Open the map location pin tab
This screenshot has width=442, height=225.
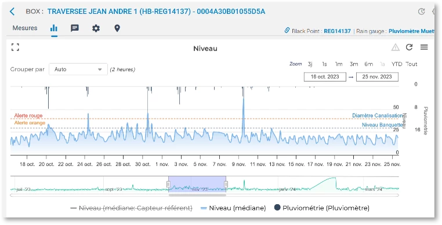click(x=117, y=28)
